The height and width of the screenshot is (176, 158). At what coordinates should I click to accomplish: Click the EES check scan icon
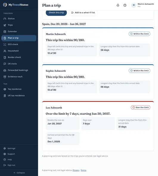tap(5, 45)
